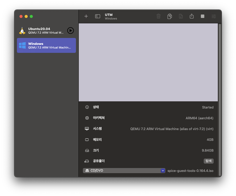Click the '9.84GB' size value

click(208, 150)
